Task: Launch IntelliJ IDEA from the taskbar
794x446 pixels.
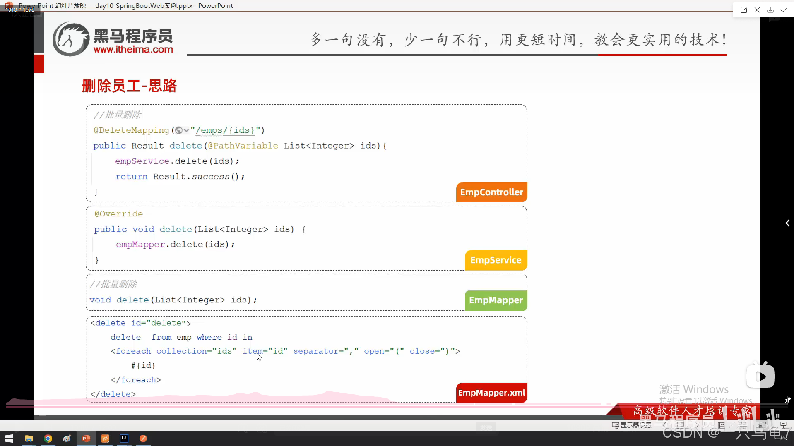Action: 124,439
